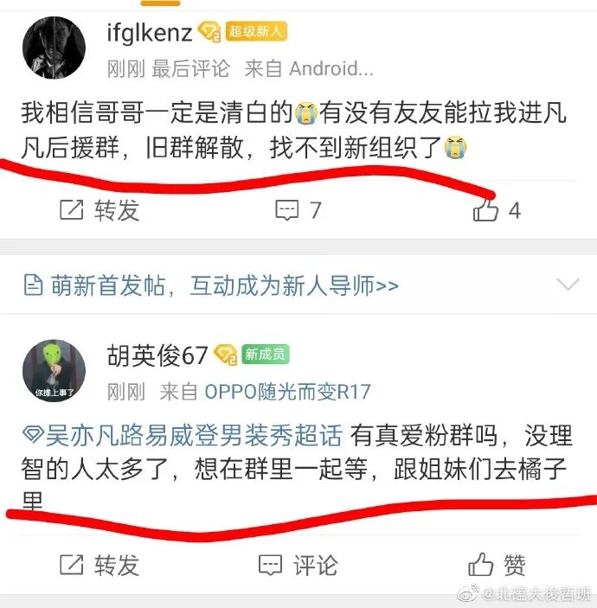597x608 pixels.
Task: Open the OPPO随光而变R17 source link
Action: coord(287,392)
